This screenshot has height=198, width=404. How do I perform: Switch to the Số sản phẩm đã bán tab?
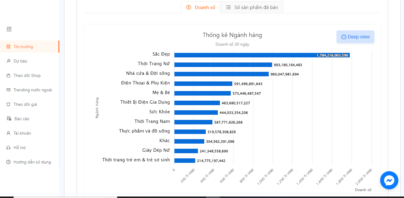tap(252, 7)
